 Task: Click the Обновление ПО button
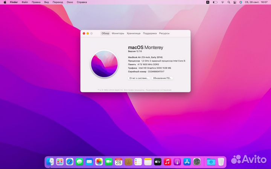[x=162, y=78]
